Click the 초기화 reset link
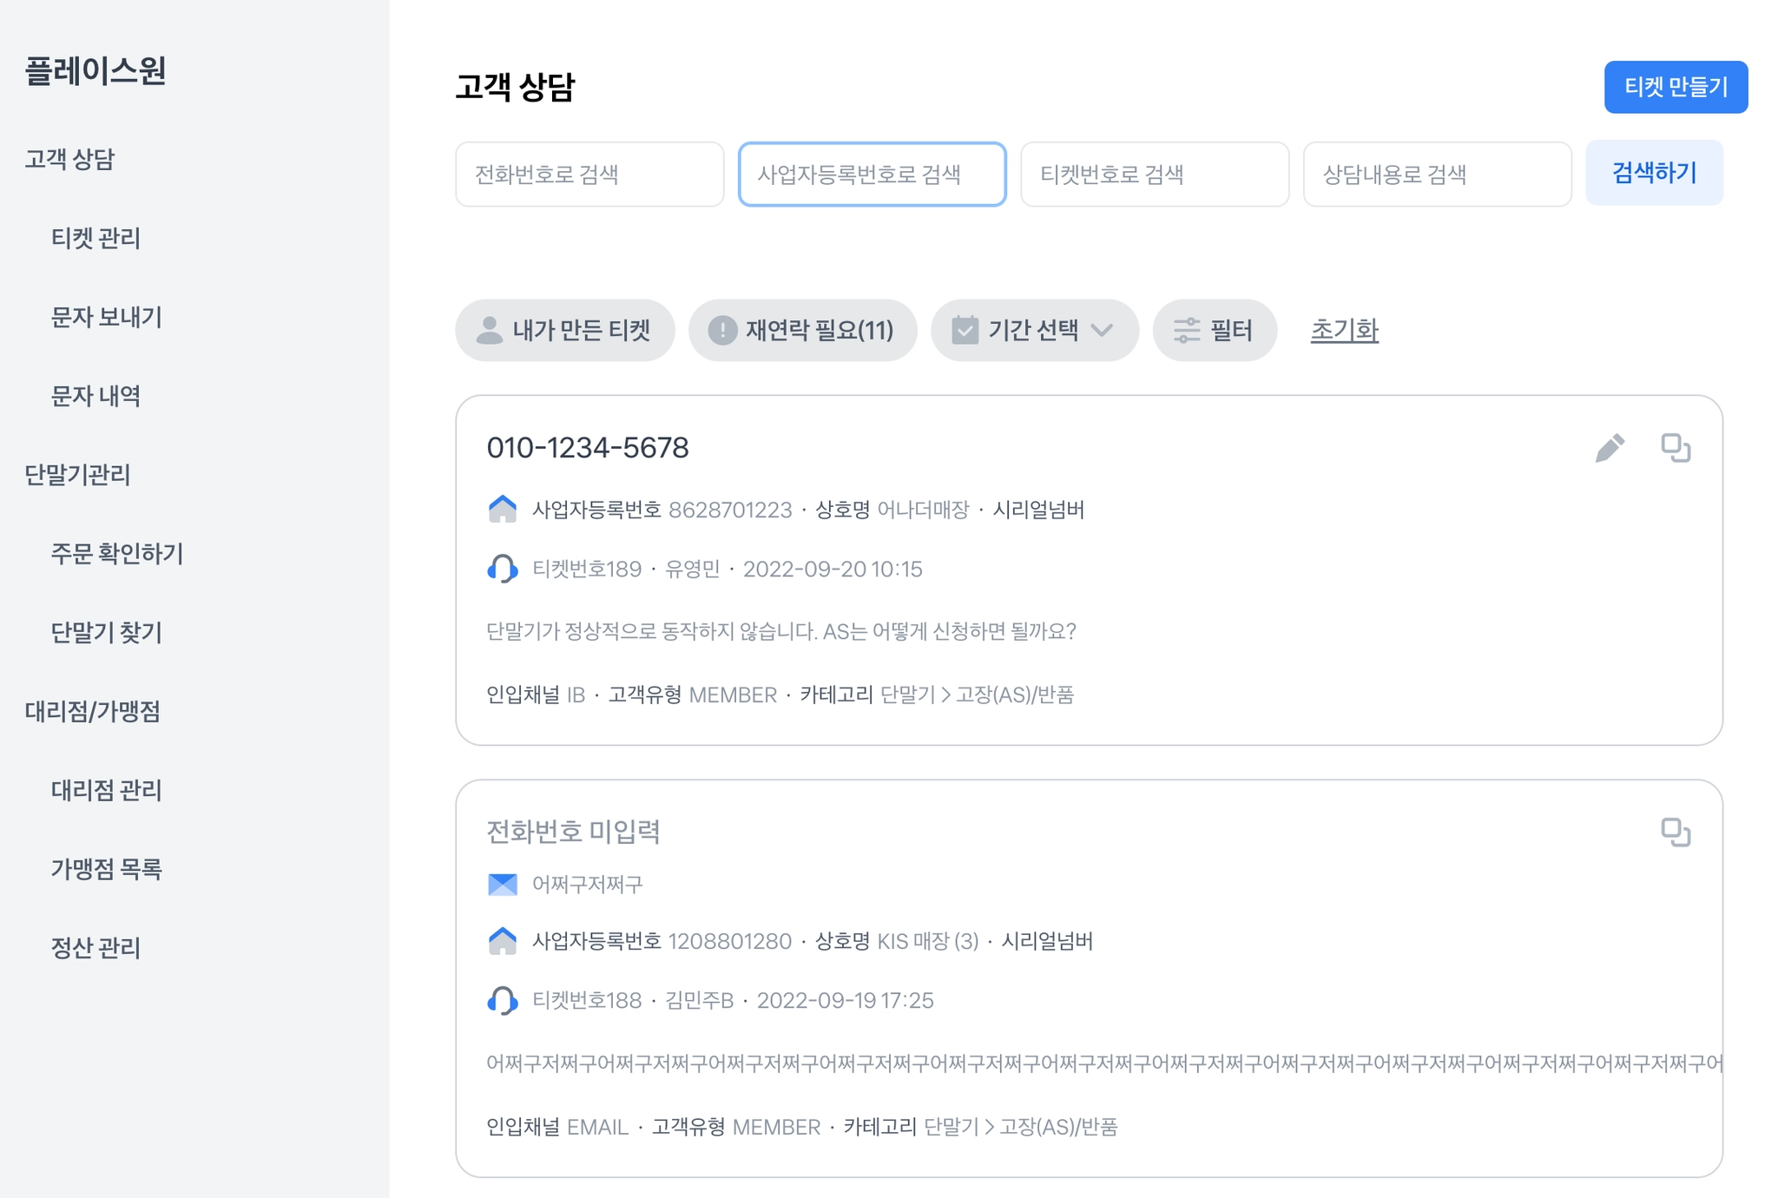The height and width of the screenshot is (1198, 1778). 1344,331
